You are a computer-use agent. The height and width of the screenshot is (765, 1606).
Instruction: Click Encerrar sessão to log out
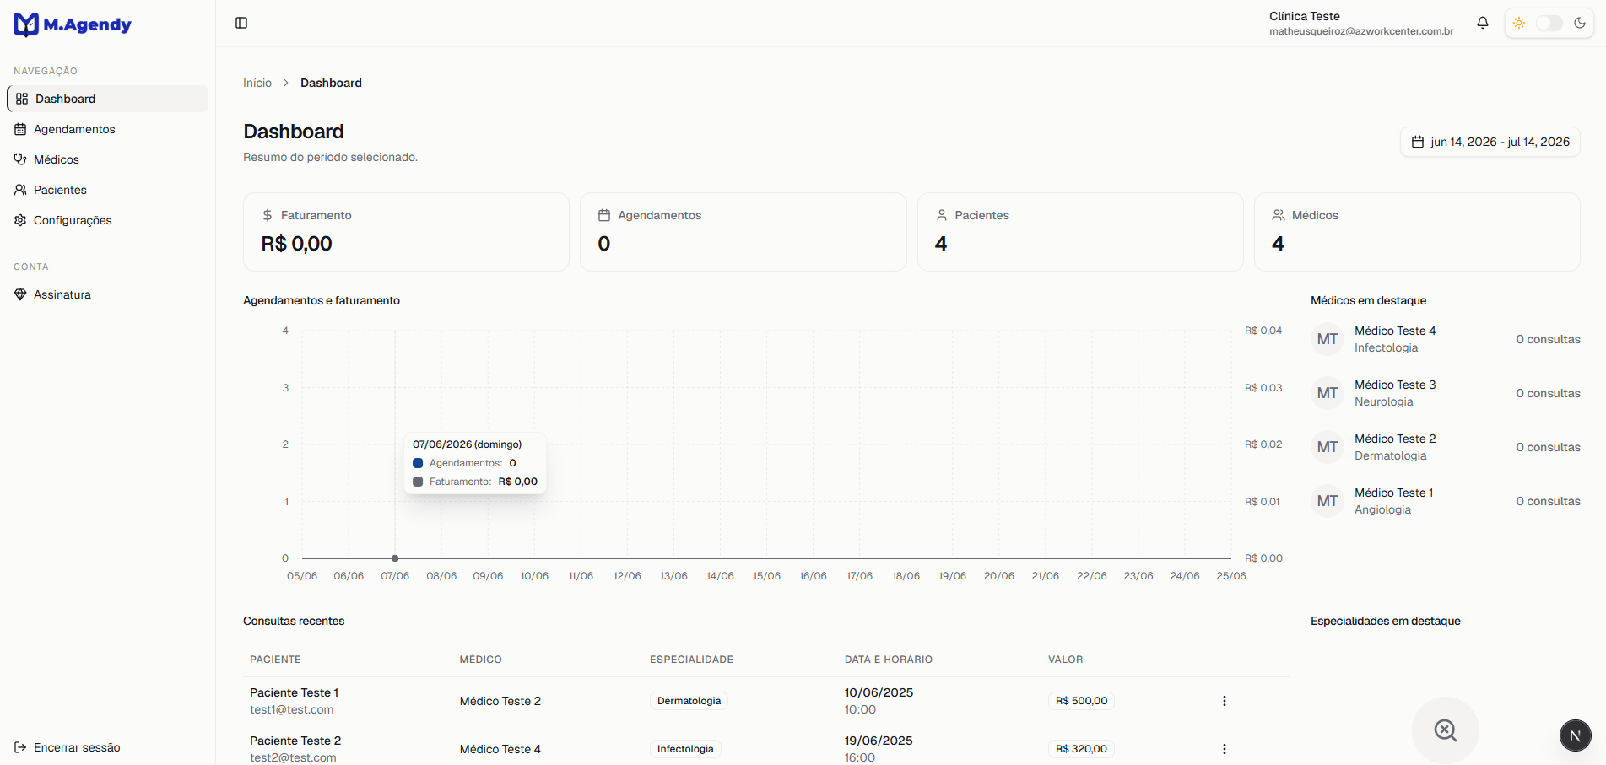coord(68,747)
